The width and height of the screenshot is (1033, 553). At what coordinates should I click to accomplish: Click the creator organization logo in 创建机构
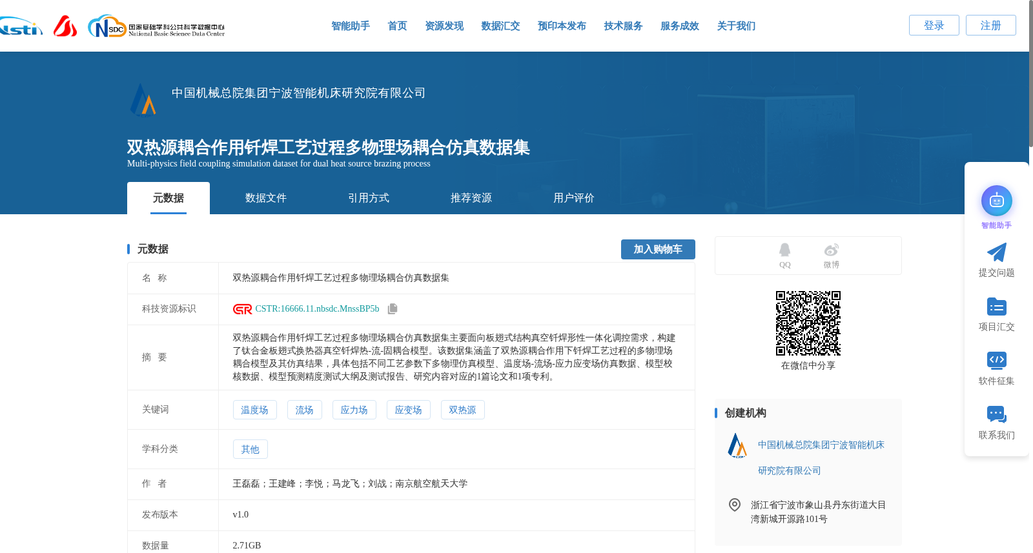[737, 445]
